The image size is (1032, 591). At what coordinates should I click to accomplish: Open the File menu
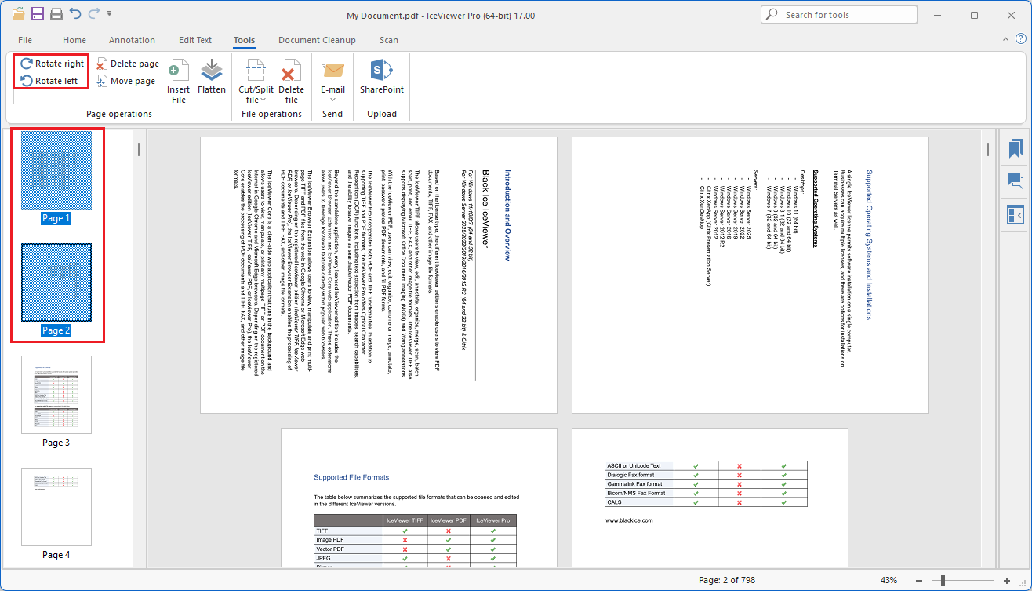point(25,40)
